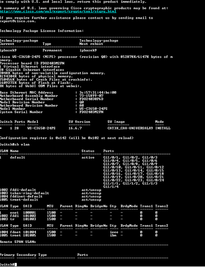Click the Remote SPAN VLANs heading
The height and width of the screenshot is (267, 205).
point(18,242)
